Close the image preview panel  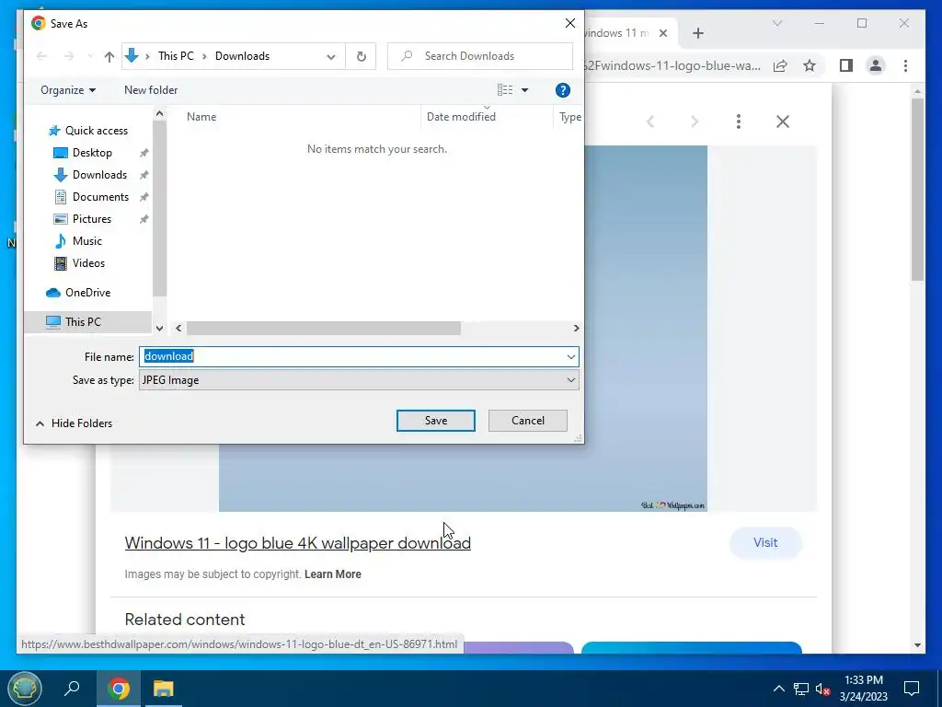click(782, 122)
